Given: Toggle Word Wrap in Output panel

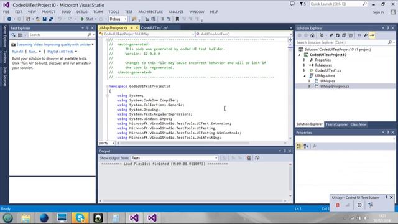Looking at the screenshot, I should coord(257,158).
